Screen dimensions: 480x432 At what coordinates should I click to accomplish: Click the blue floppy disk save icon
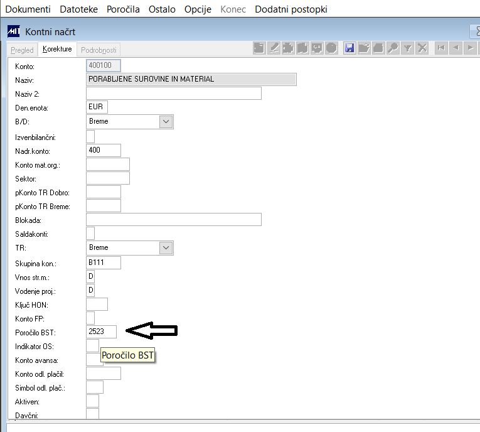click(x=349, y=48)
